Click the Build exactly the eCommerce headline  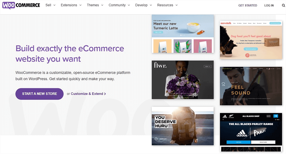pyautogui.click(x=70, y=54)
